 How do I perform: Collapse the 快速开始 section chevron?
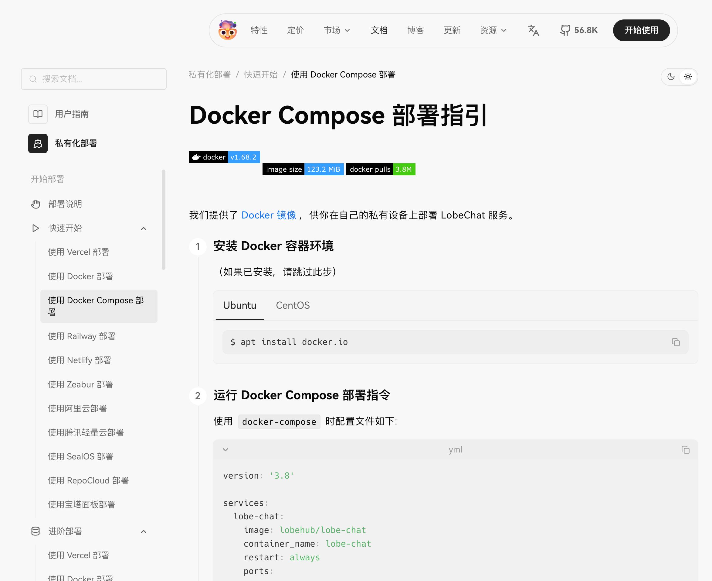pos(144,229)
